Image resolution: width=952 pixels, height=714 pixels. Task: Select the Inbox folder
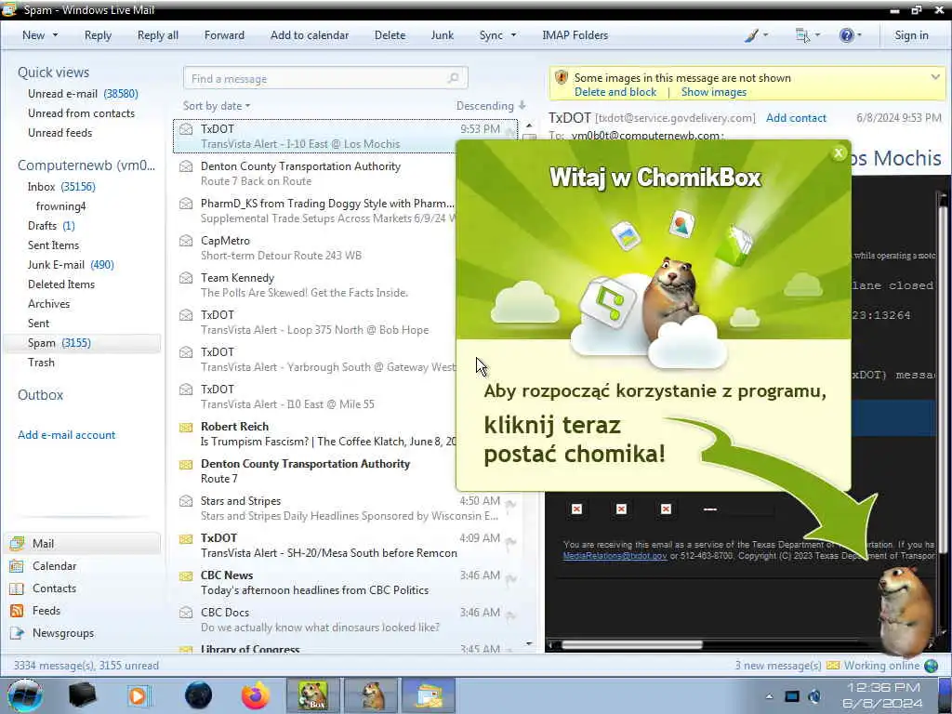coord(61,186)
